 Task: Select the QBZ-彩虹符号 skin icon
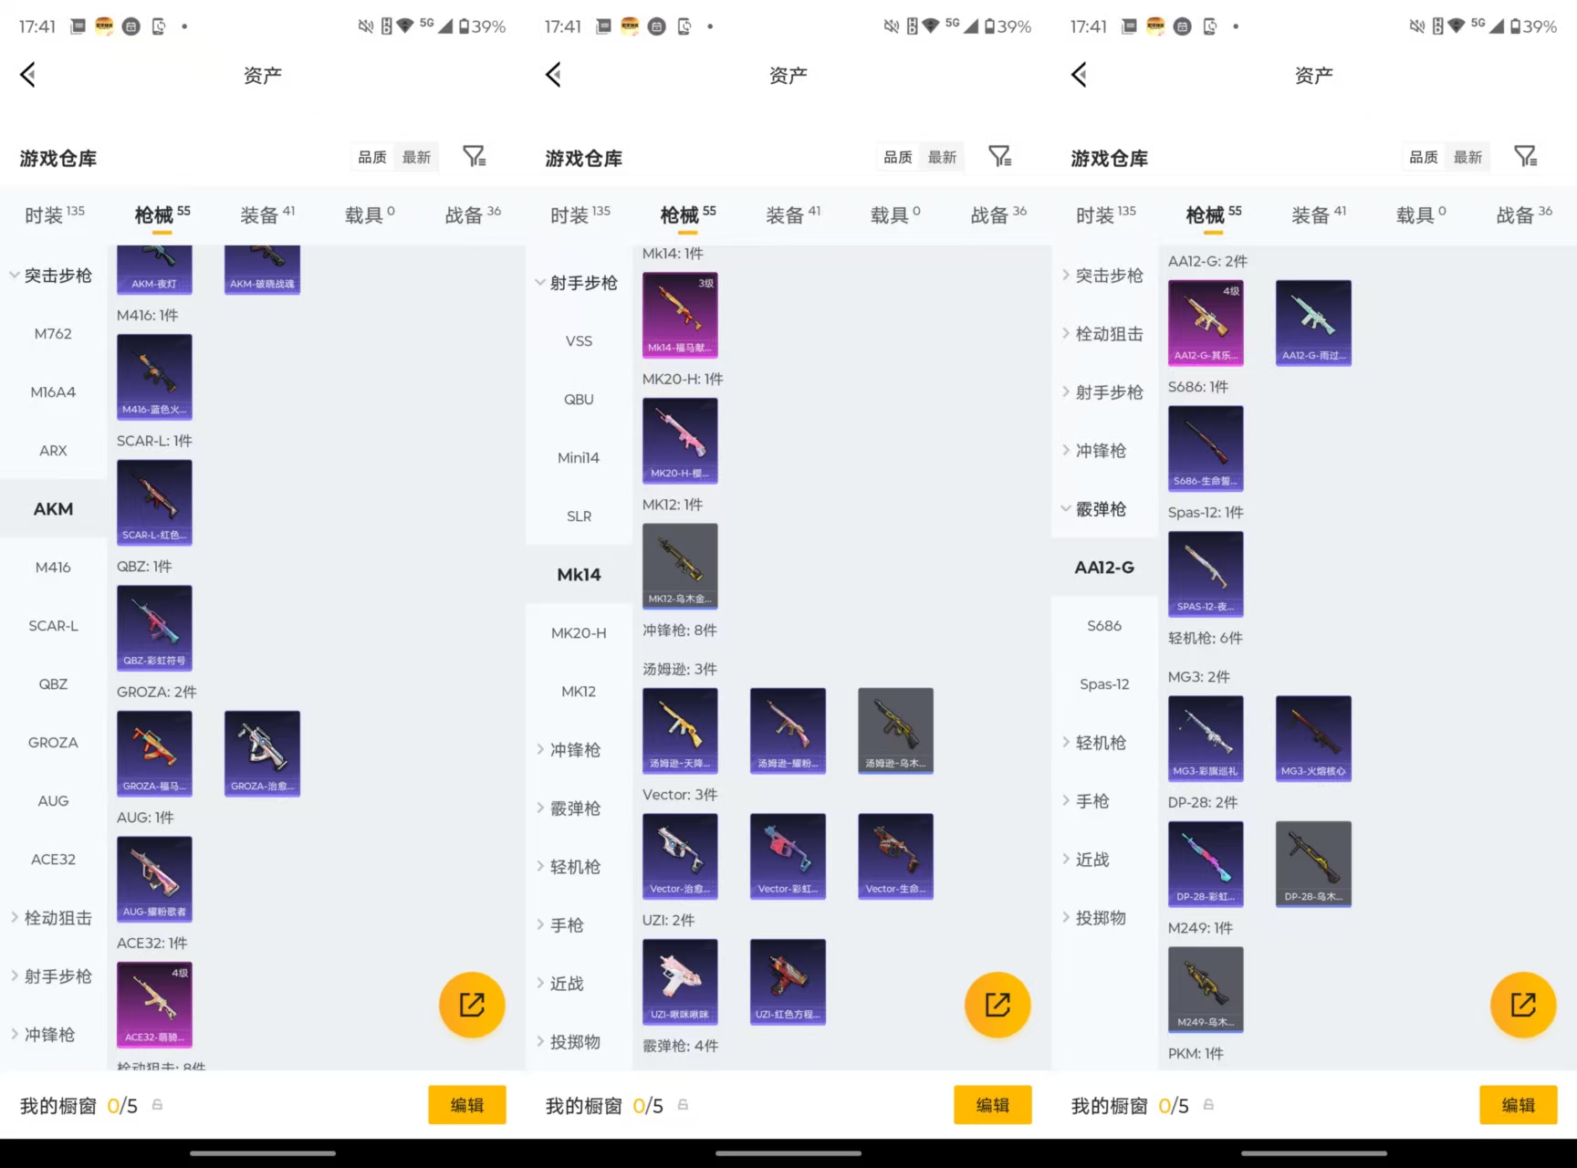tap(154, 628)
